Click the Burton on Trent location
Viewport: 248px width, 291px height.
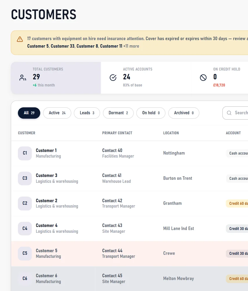pos(178,178)
